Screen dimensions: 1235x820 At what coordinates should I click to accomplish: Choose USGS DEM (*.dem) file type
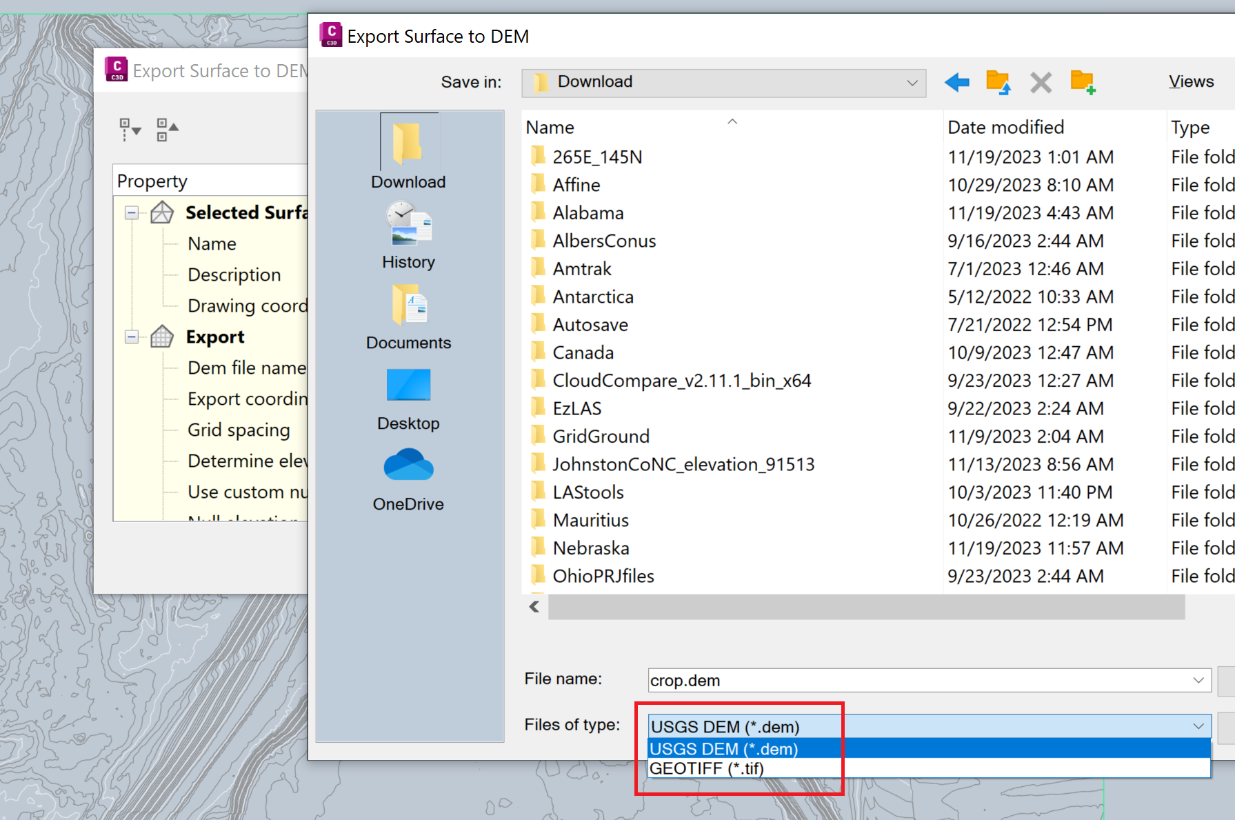[x=724, y=749]
